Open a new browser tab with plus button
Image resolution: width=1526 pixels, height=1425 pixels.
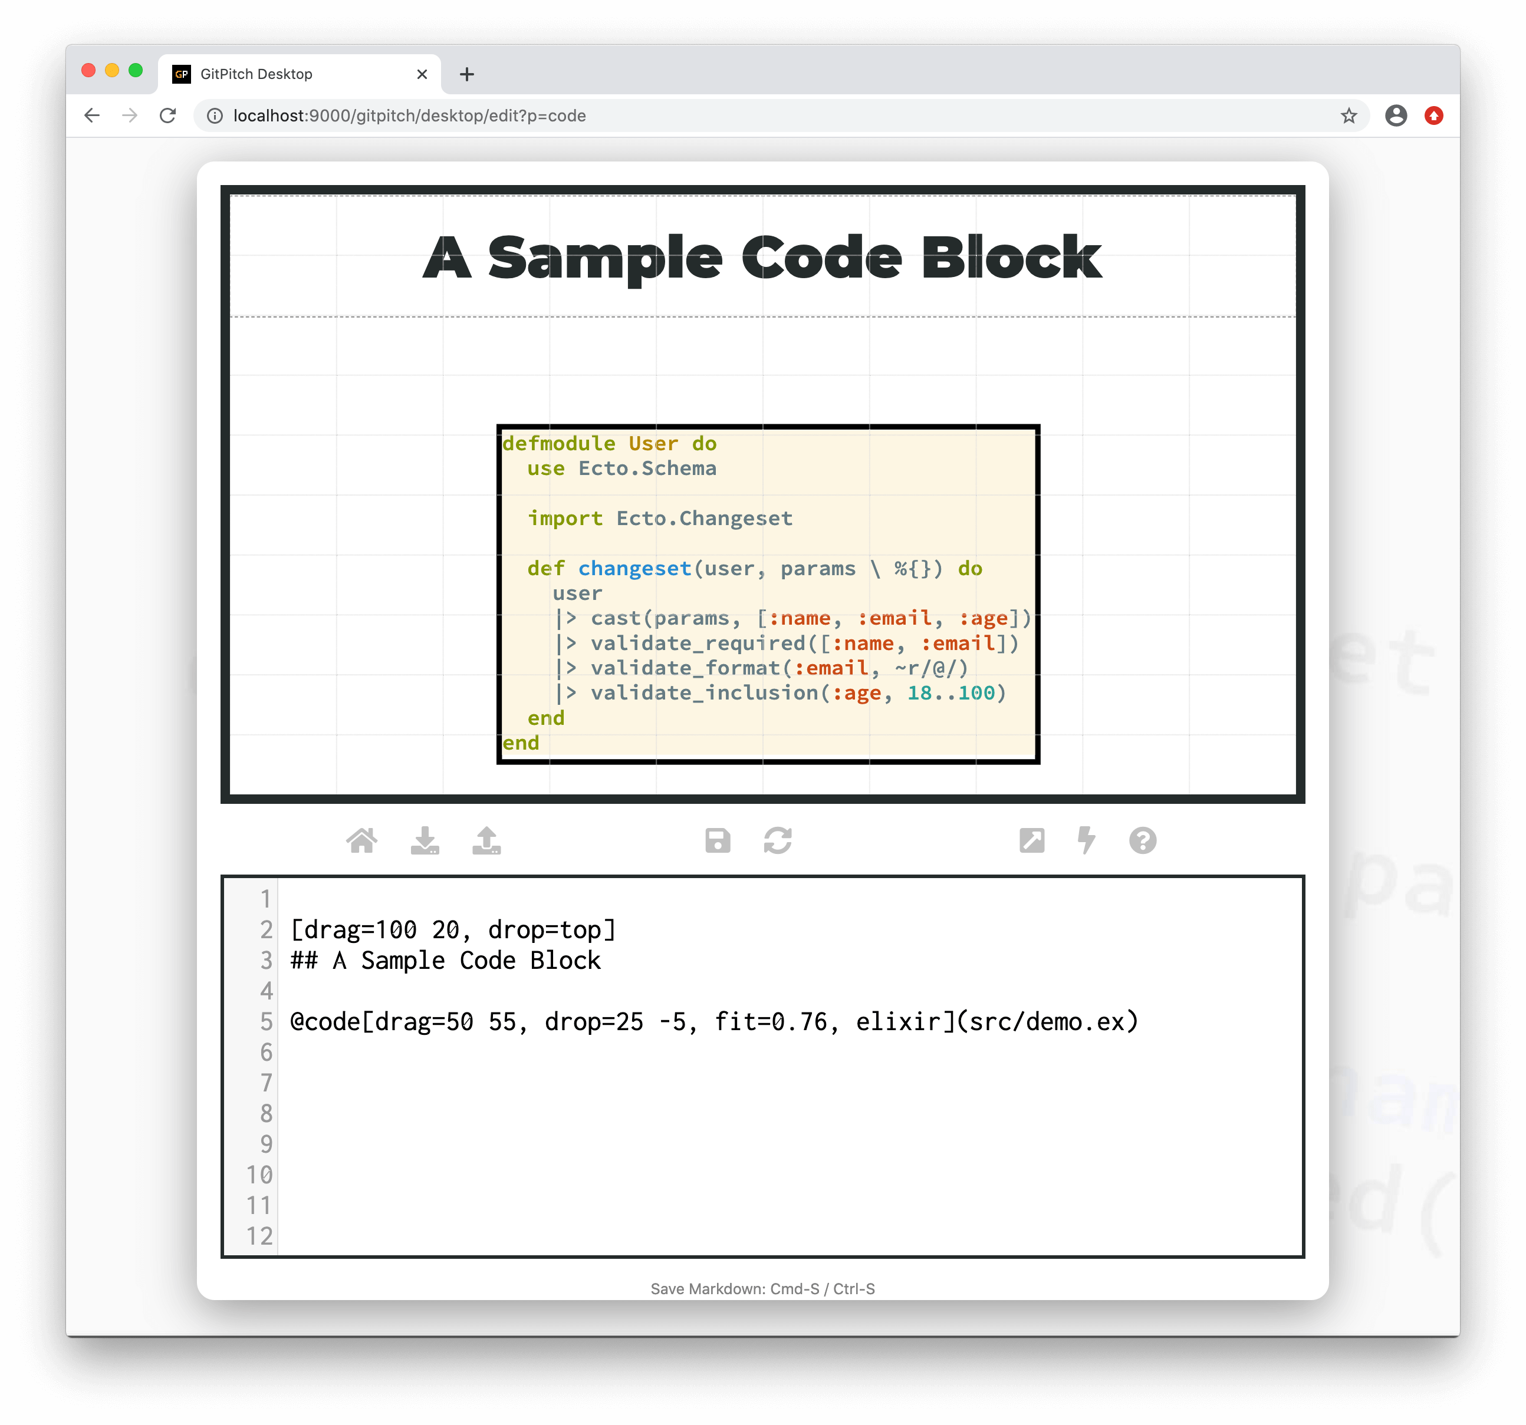[467, 74]
